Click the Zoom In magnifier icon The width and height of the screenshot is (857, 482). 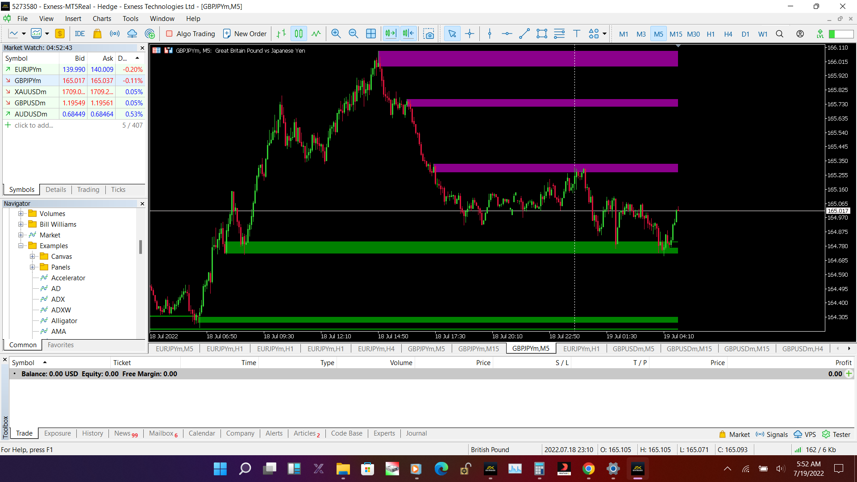click(336, 34)
